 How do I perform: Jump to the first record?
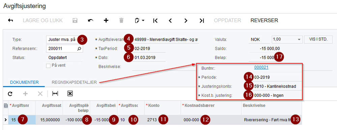click(x=155, y=20)
